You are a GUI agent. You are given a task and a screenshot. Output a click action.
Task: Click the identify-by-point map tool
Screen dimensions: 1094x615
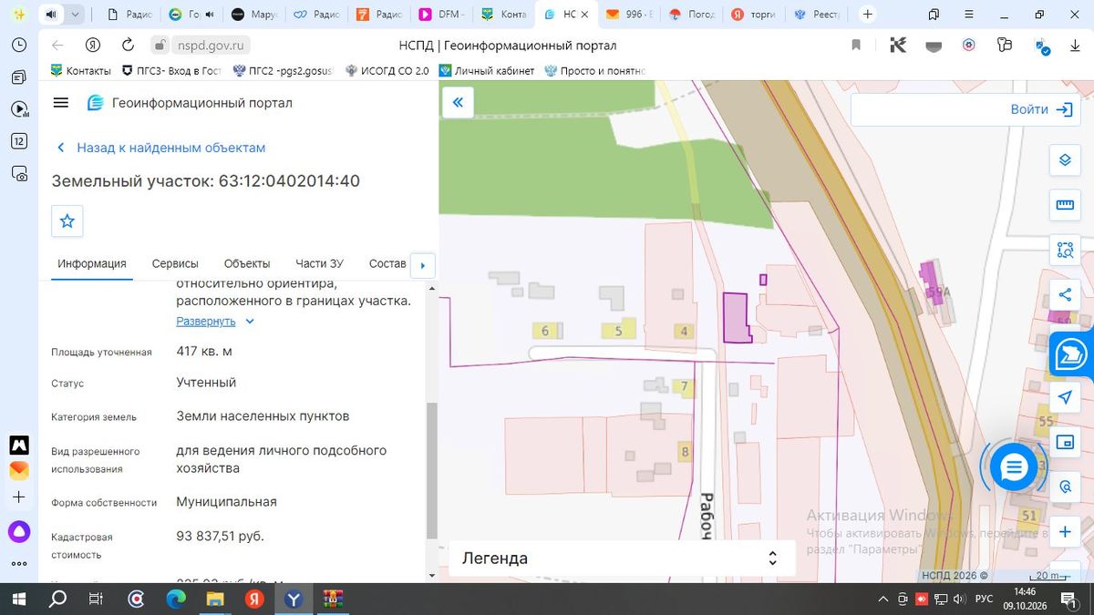[1065, 487]
